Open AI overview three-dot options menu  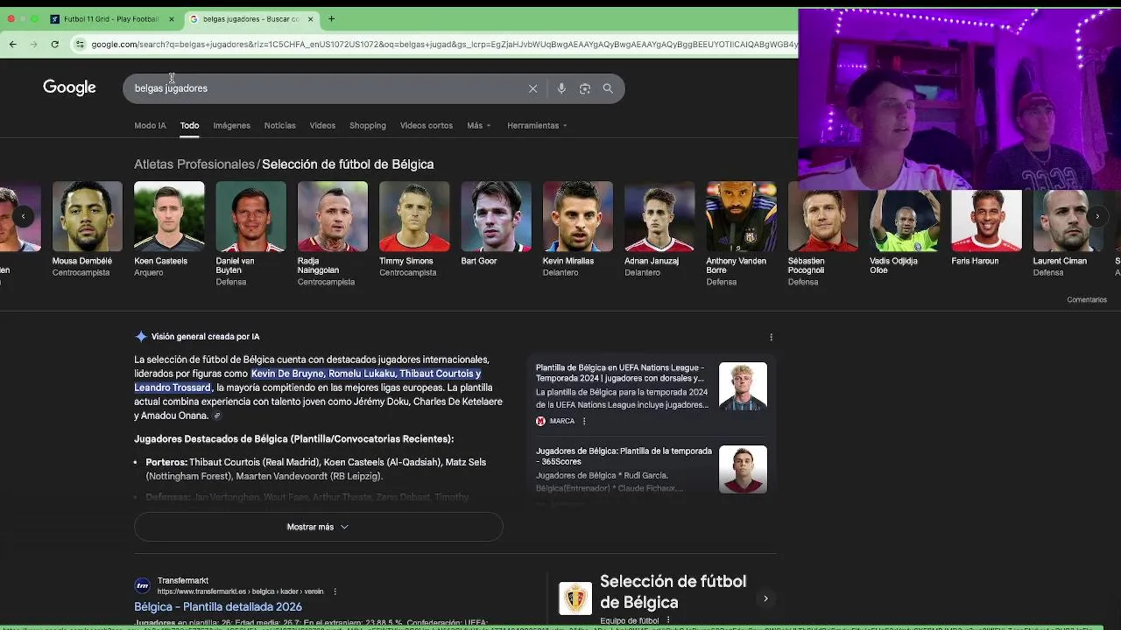point(771,337)
